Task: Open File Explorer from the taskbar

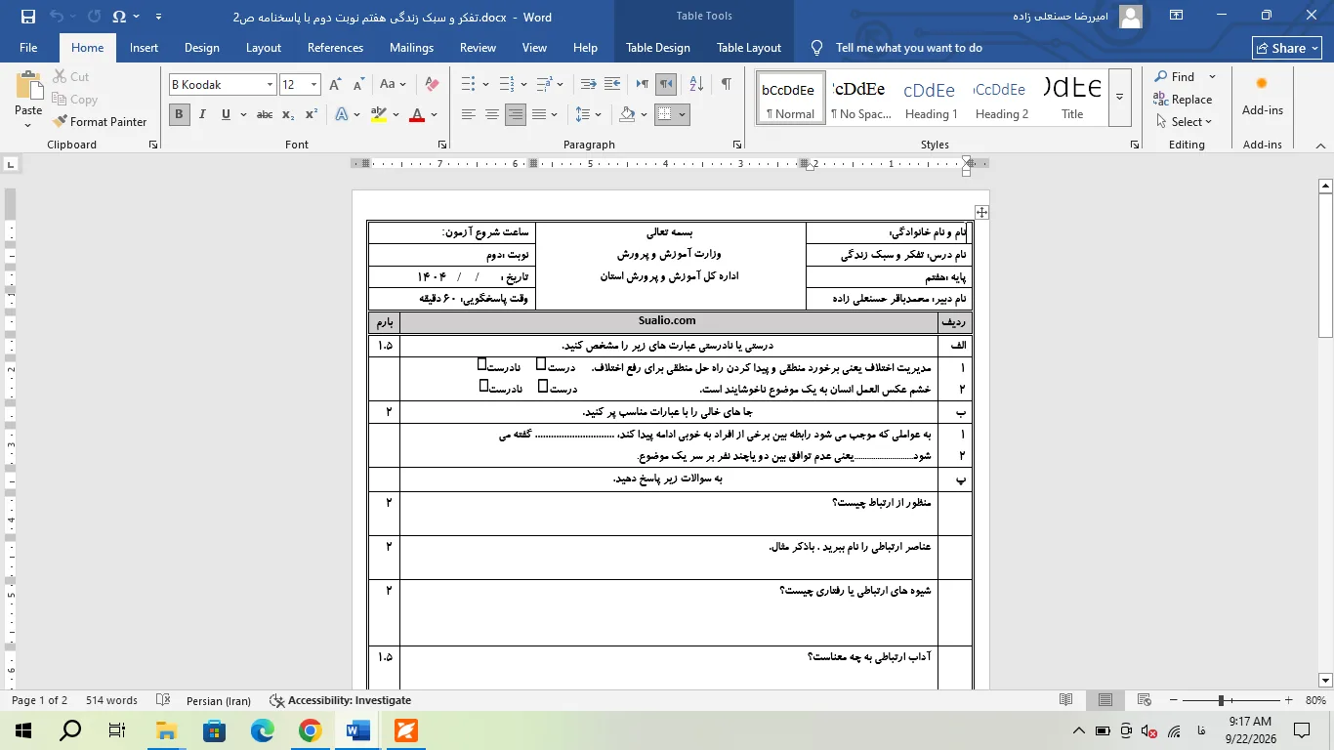Action: pos(166,730)
